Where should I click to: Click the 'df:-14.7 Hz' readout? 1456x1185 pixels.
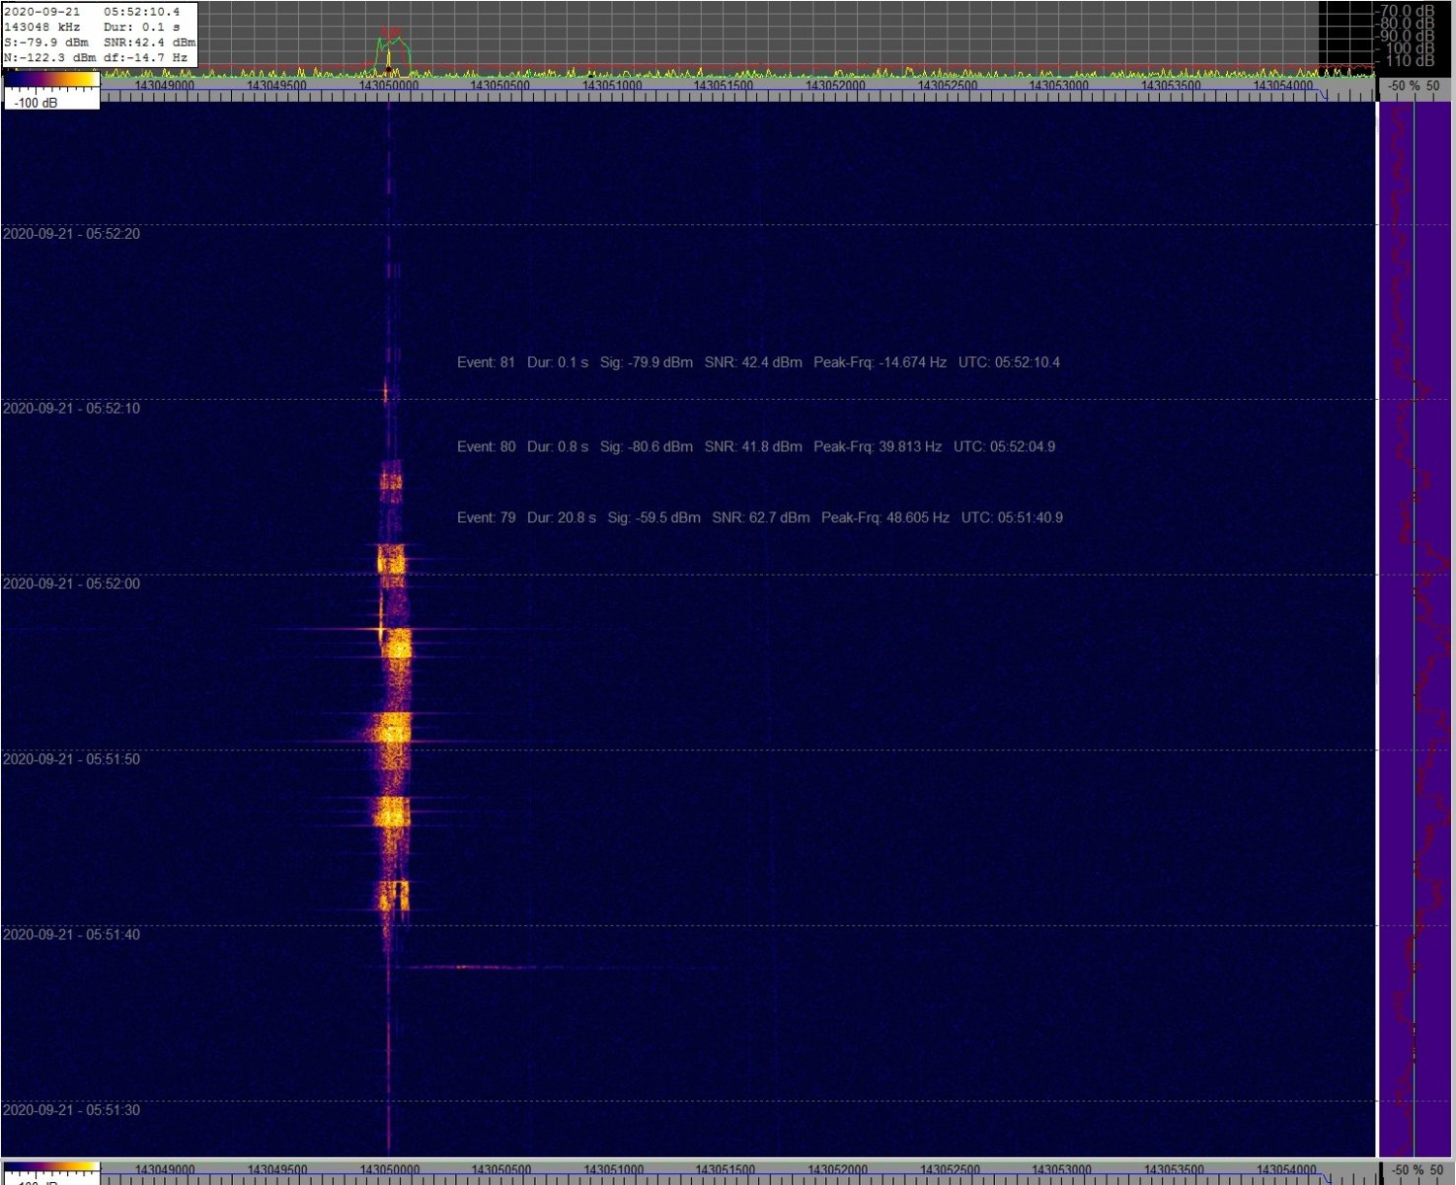(x=145, y=57)
